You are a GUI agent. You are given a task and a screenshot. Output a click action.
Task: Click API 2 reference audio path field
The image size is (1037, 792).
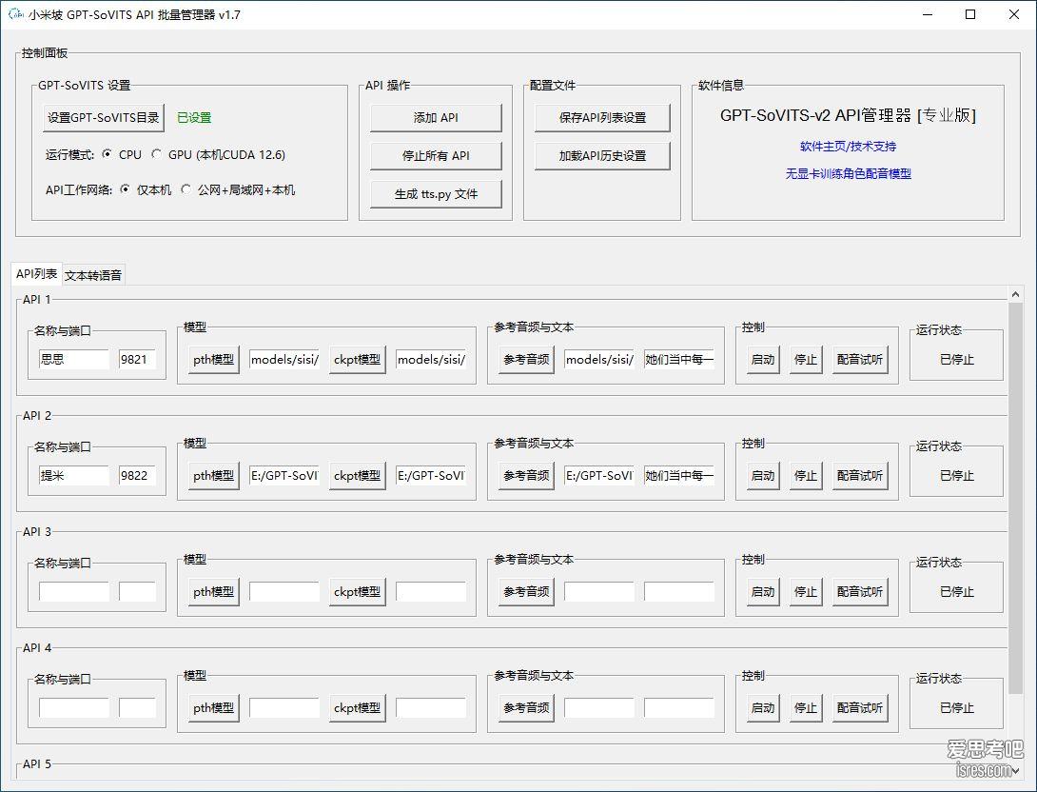[599, 475]
